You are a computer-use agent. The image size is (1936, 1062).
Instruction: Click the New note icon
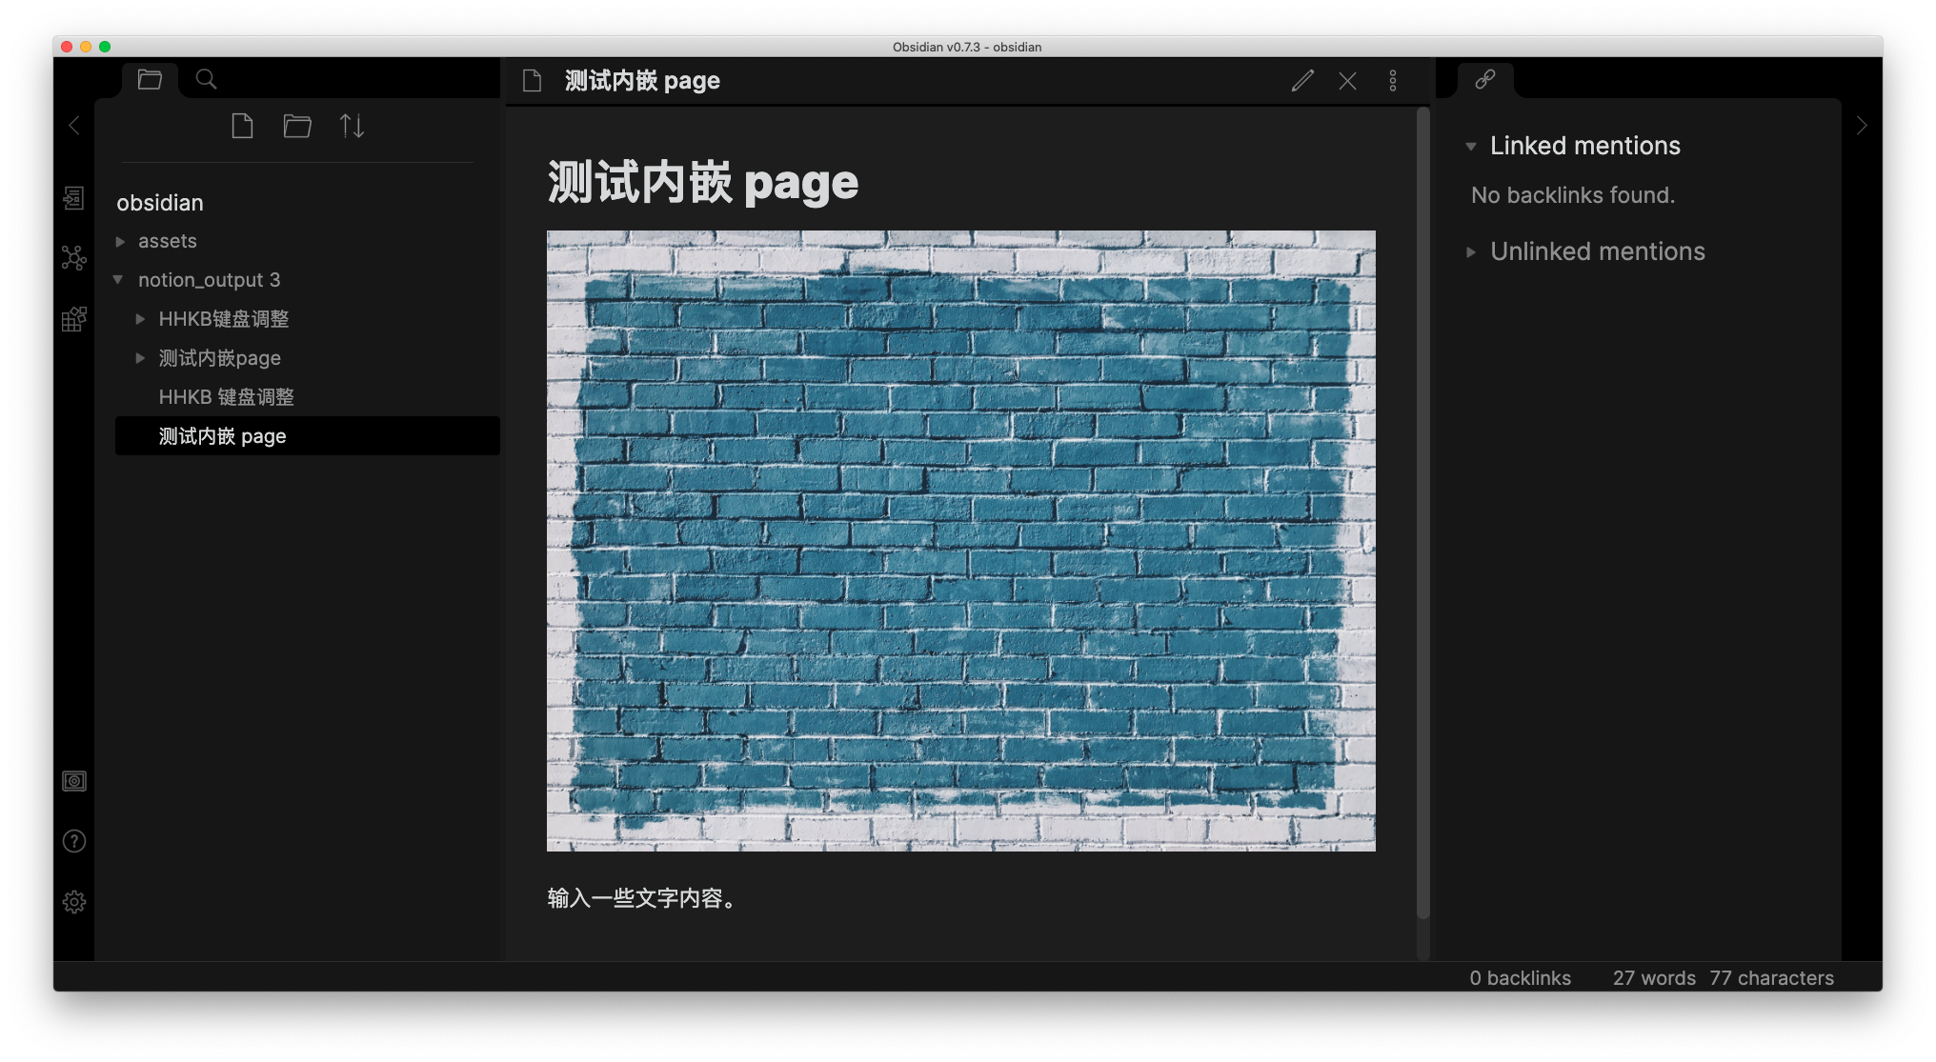(x=242, y=126)
